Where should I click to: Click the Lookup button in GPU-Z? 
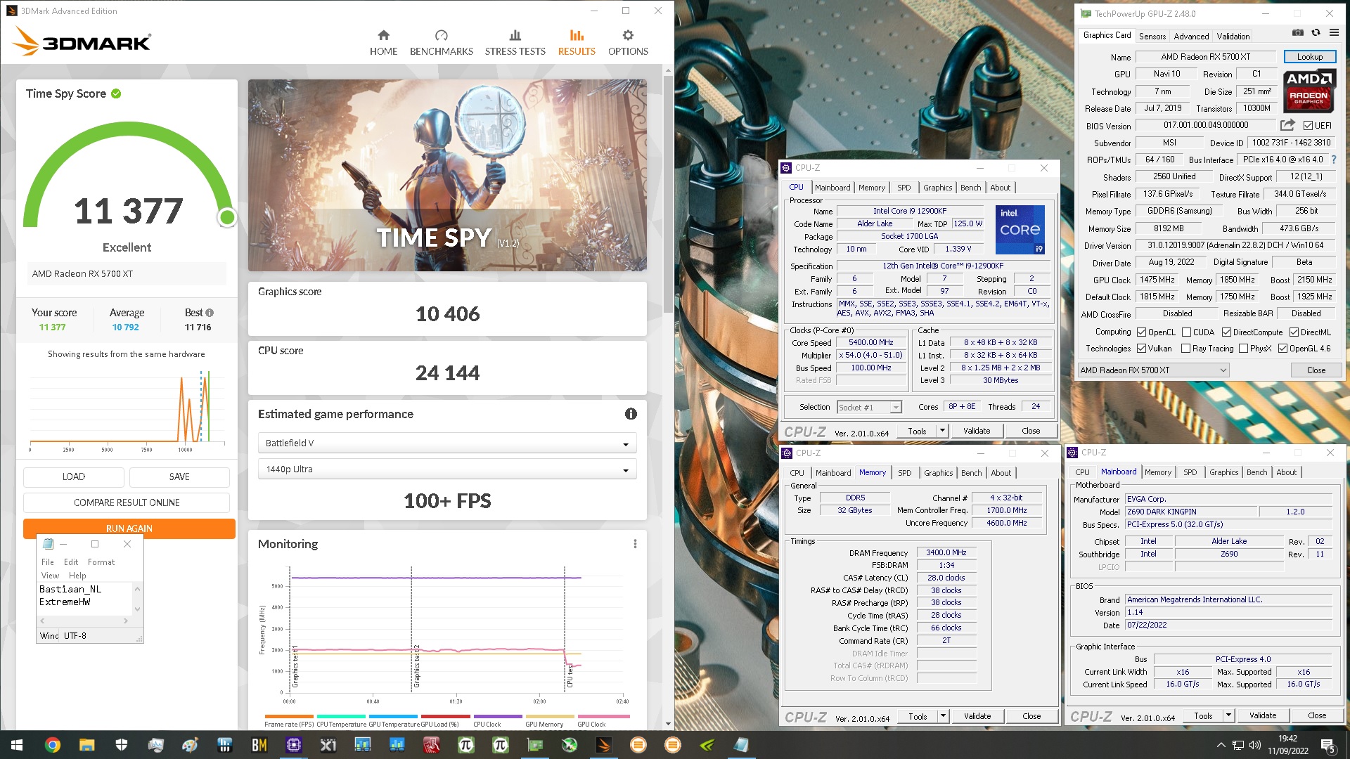[x=1309, y=57]
